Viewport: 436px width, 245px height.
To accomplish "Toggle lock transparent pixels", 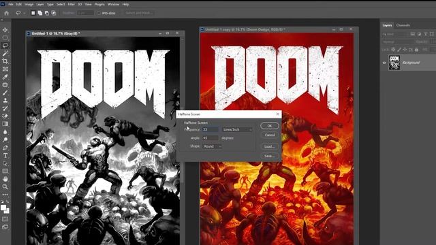I will [x=393, y=50].
